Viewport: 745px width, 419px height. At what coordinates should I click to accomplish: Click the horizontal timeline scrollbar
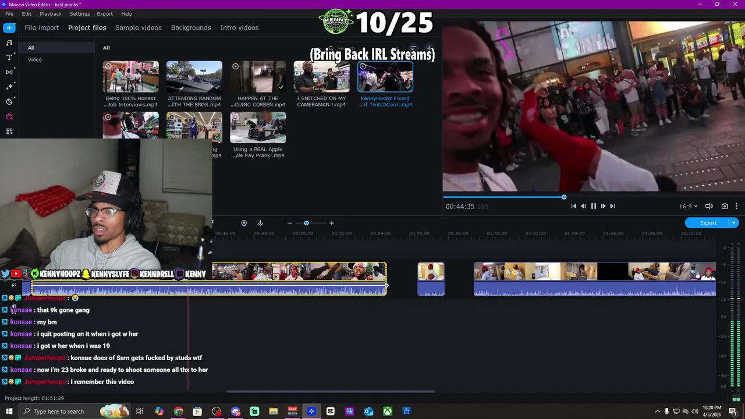click(x=331, y=392)
